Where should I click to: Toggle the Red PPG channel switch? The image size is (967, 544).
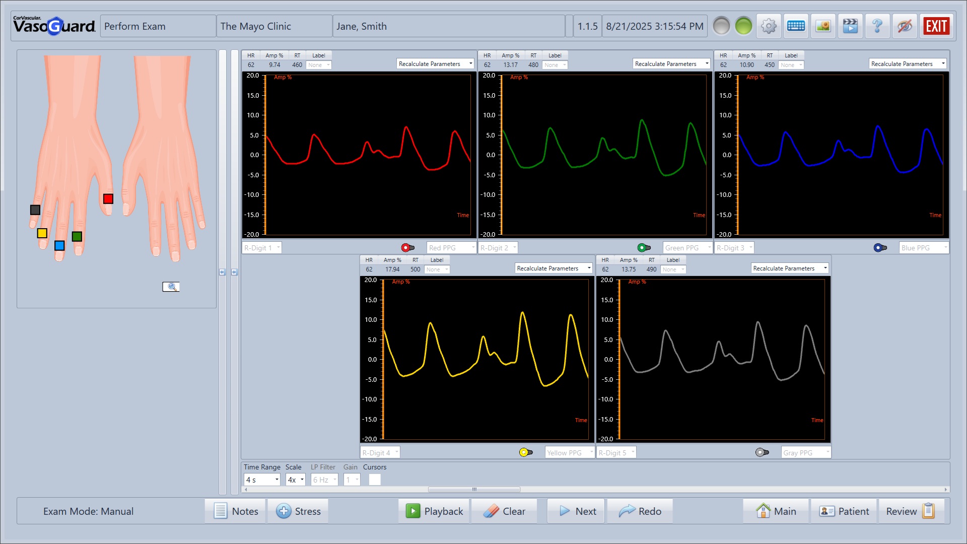click(x=408, y=247)
